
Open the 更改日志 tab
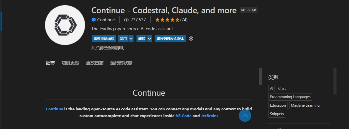point(95,63)
